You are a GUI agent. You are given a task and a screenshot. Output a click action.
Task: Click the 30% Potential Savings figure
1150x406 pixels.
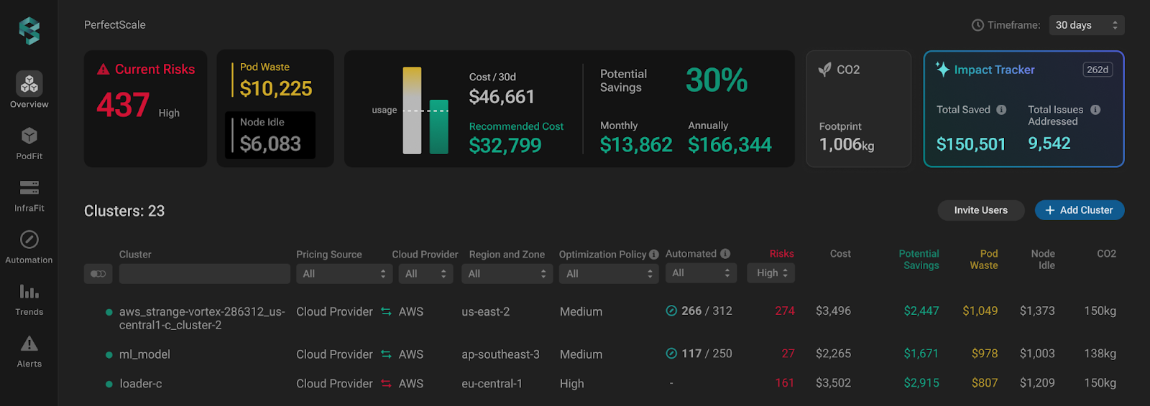717,80
